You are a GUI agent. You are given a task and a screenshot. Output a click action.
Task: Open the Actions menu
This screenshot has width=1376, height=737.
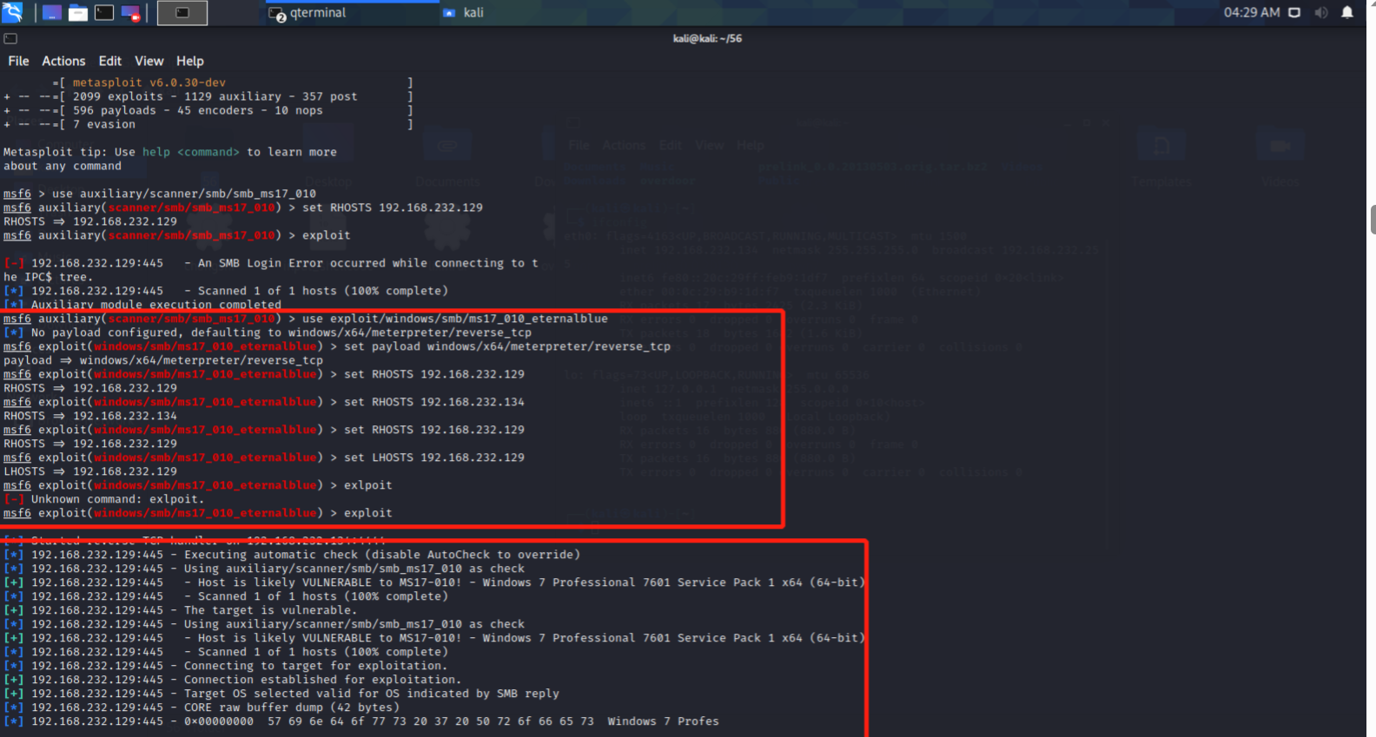point(63,61)
